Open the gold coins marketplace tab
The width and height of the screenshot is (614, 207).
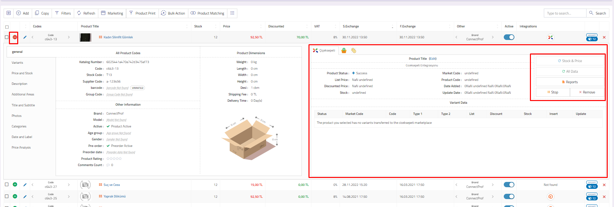coord(354,51)
